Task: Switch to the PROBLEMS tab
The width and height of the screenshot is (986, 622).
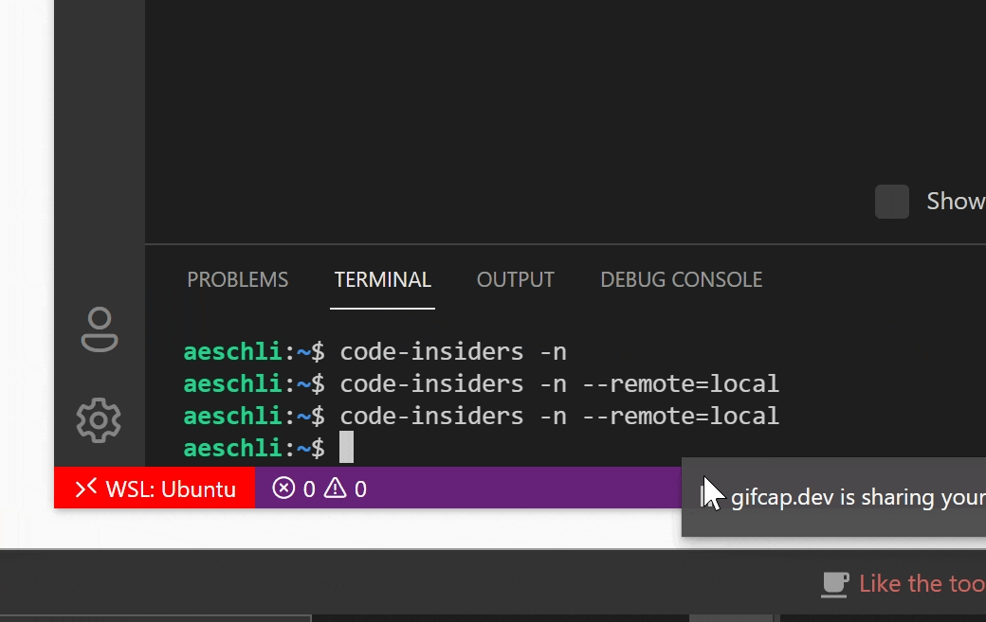Action: (237, 279)
